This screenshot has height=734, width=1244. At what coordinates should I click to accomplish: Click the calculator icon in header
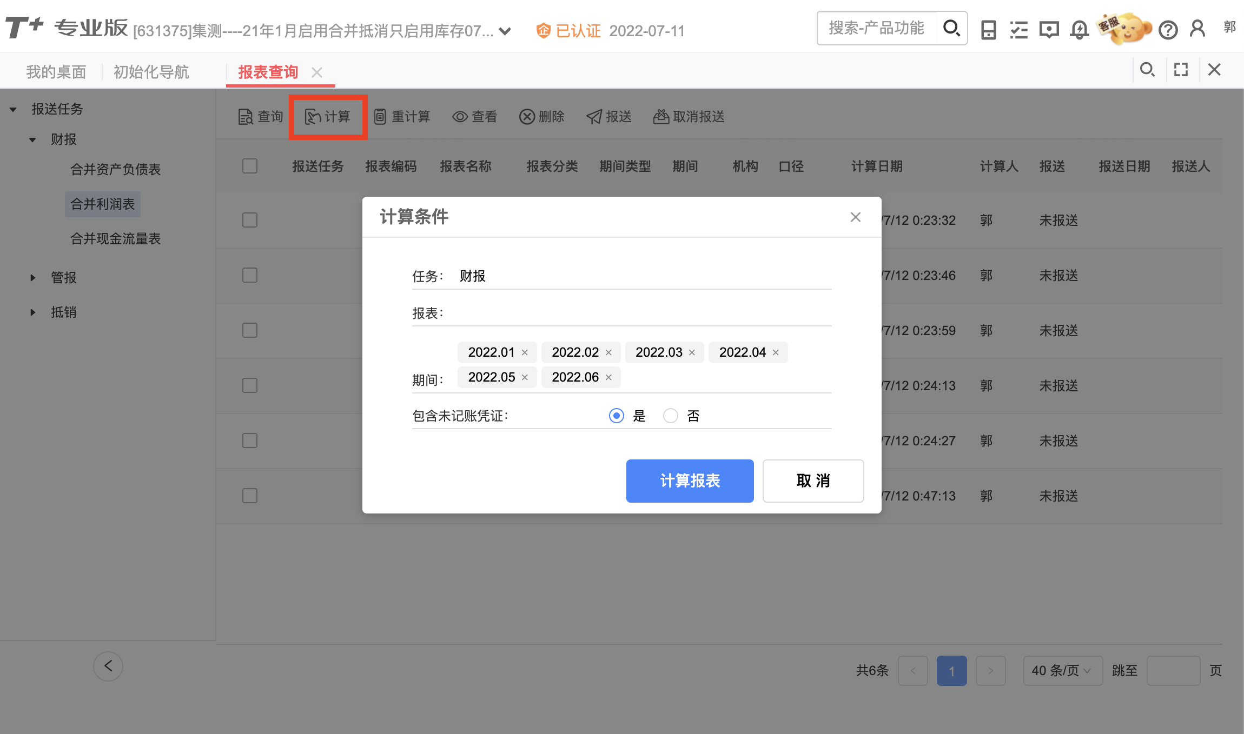(988, 30)
